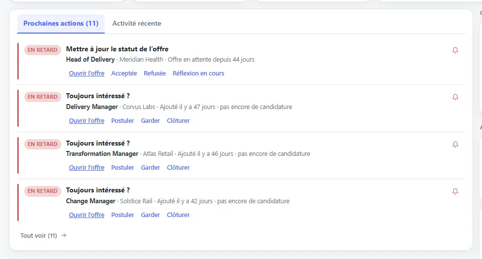Open Ouvrir l'offre for Change Manager
The height and width of the screenshot is (259, 482).
(x=87, y=215)
